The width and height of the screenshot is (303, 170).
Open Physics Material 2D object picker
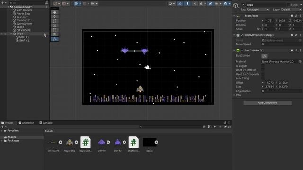coord(300,62)
